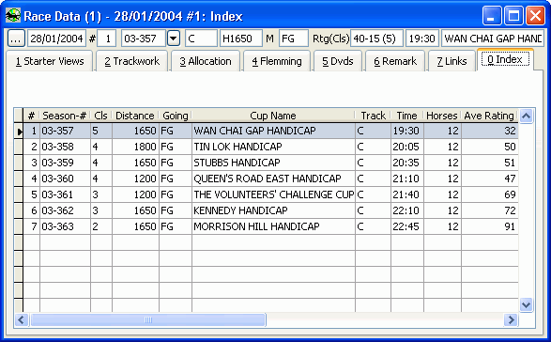551x342 pixels.
Task: Click the grid scroll up arrow
Action: click(526, 116)
